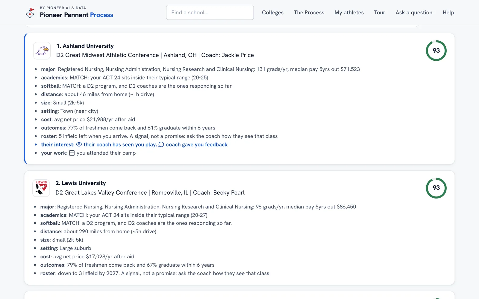Click the speech bubble icon beside coach gave feedback
This screenshot has height=299, width=479.
coord(161,144)
